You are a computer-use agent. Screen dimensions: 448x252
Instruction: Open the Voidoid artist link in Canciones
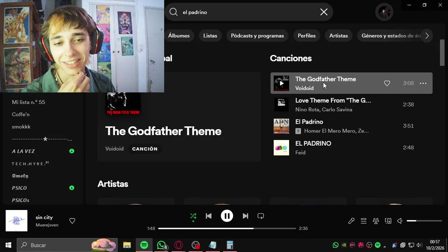pos(304,88)
